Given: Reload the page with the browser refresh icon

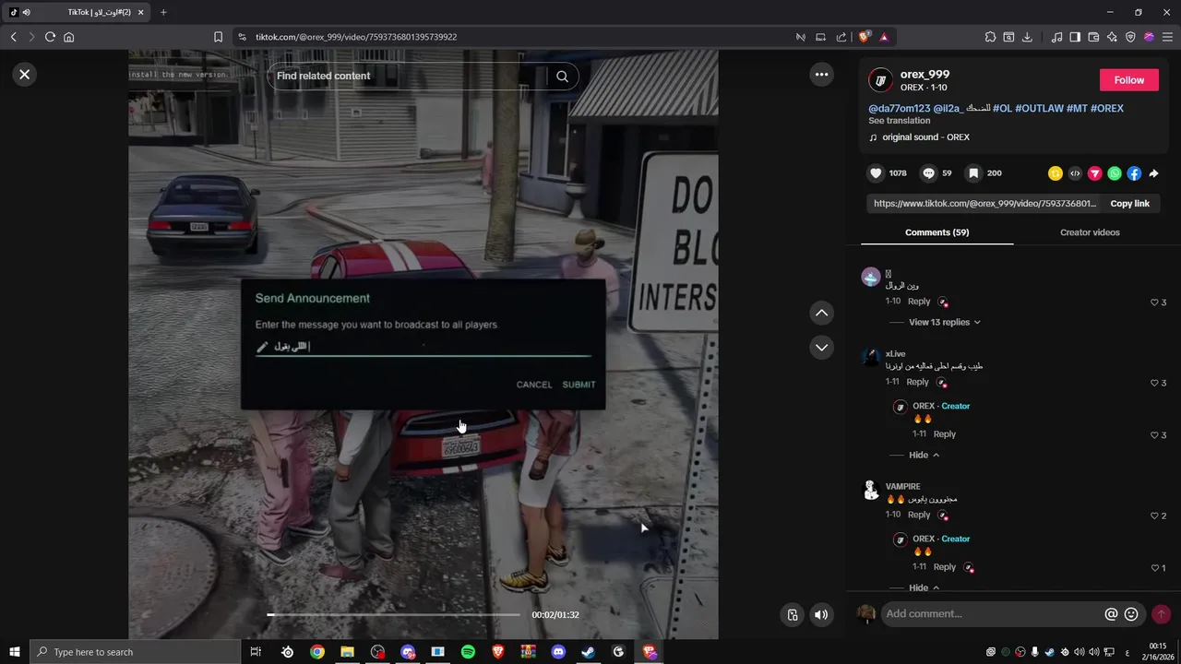Looking at the screenshot, I should click(50, 37).
